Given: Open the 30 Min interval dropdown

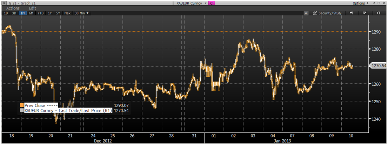Looking at the screenshot, I should [x=82, y=13].
